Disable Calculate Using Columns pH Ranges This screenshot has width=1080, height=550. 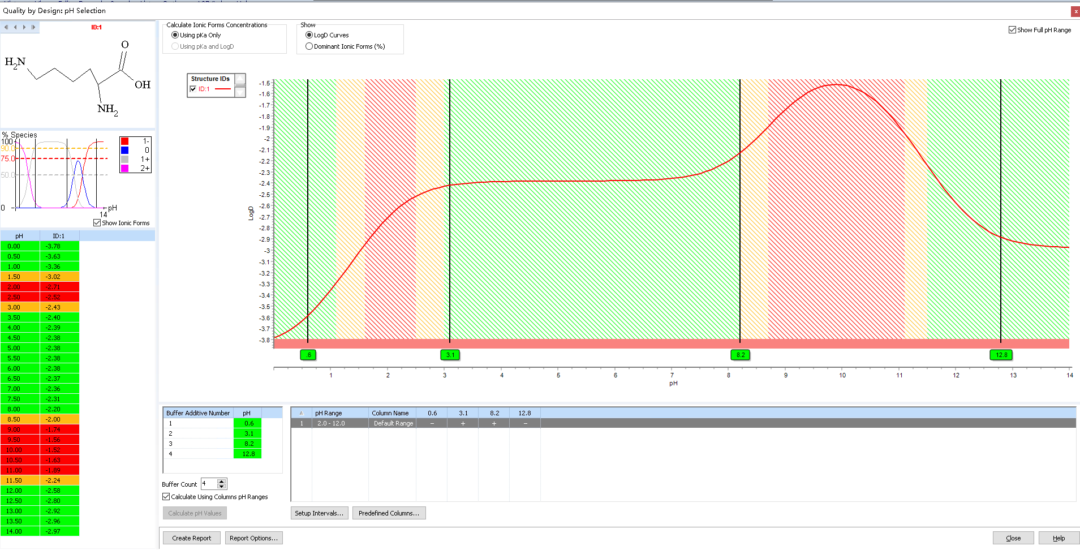166,497
